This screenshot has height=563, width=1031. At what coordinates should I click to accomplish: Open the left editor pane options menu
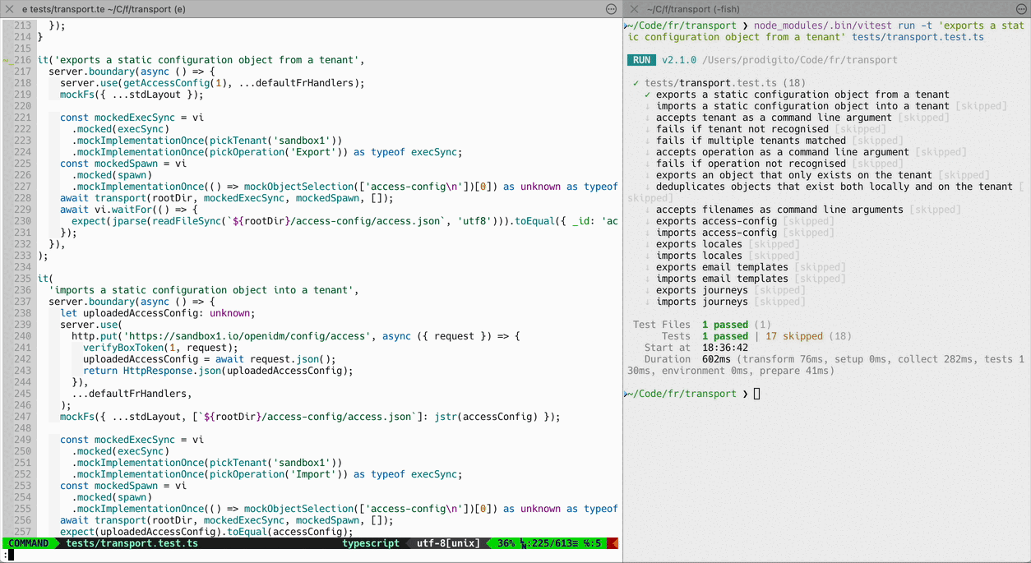pos(611,8)
